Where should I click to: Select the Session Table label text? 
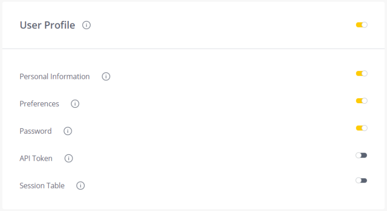(x=42, y=186)
